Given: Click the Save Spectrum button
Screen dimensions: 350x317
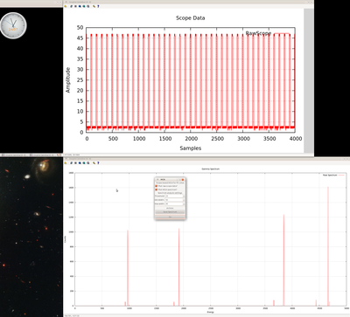Looking at the screenshot, I should pos(170,211).
